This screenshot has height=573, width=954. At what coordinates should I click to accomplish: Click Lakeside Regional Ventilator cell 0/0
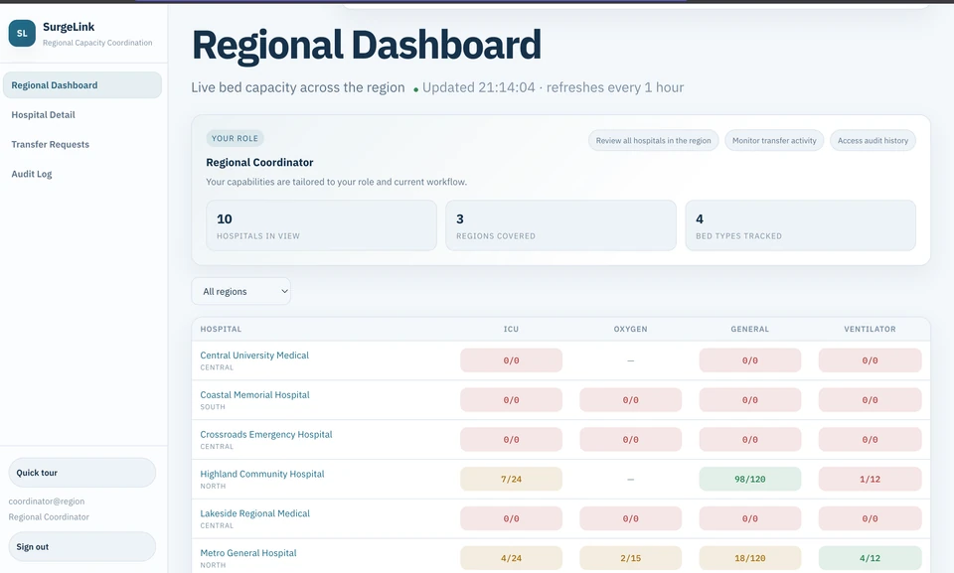pos(871,518)
